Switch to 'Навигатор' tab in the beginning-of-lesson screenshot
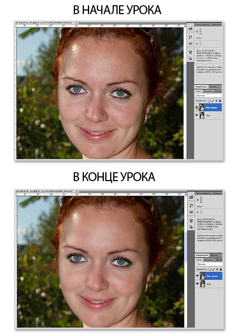The image size is (236, 336). [x=217, y=25]
